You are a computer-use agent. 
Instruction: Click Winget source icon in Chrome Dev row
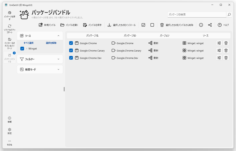point(184,58)
